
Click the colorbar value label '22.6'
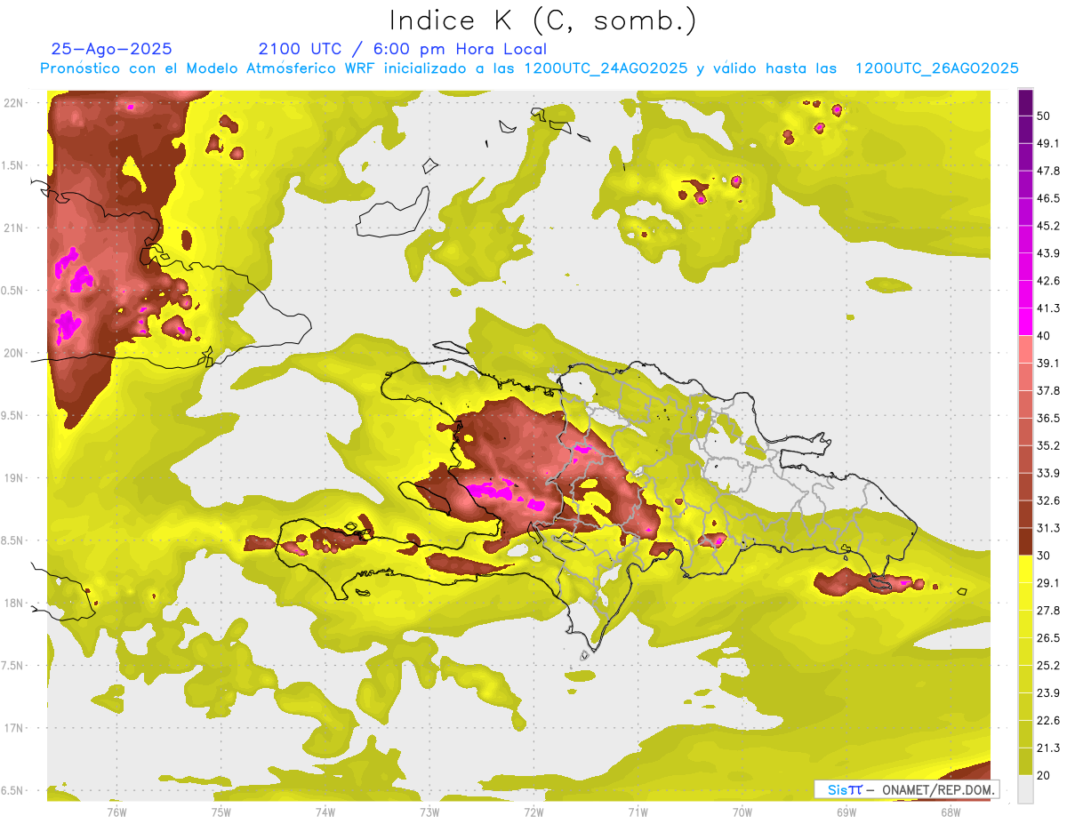[x=1048, y=720]
